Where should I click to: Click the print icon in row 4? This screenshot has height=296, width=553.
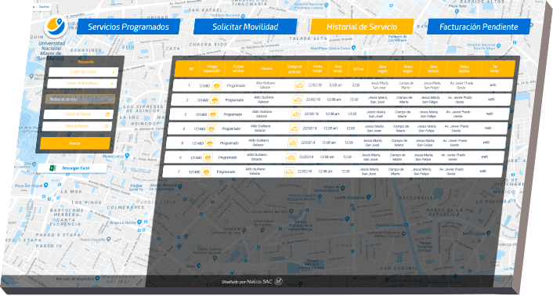[x=211, y=128]
